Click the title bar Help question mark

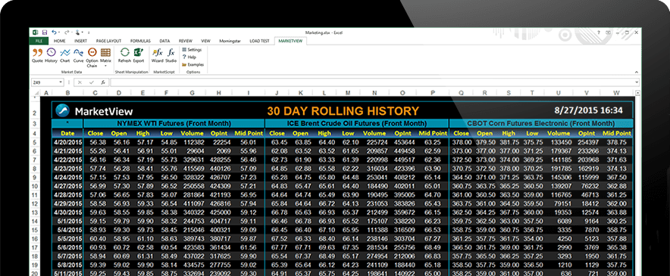tap(598, 33)
